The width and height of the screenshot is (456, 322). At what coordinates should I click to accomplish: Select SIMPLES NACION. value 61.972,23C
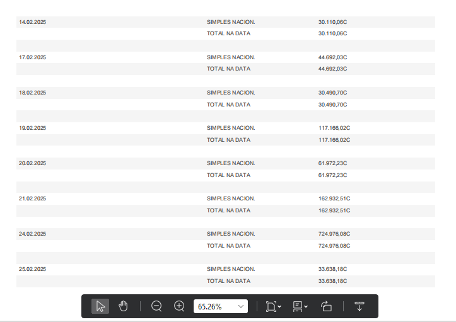coord(333,163)
